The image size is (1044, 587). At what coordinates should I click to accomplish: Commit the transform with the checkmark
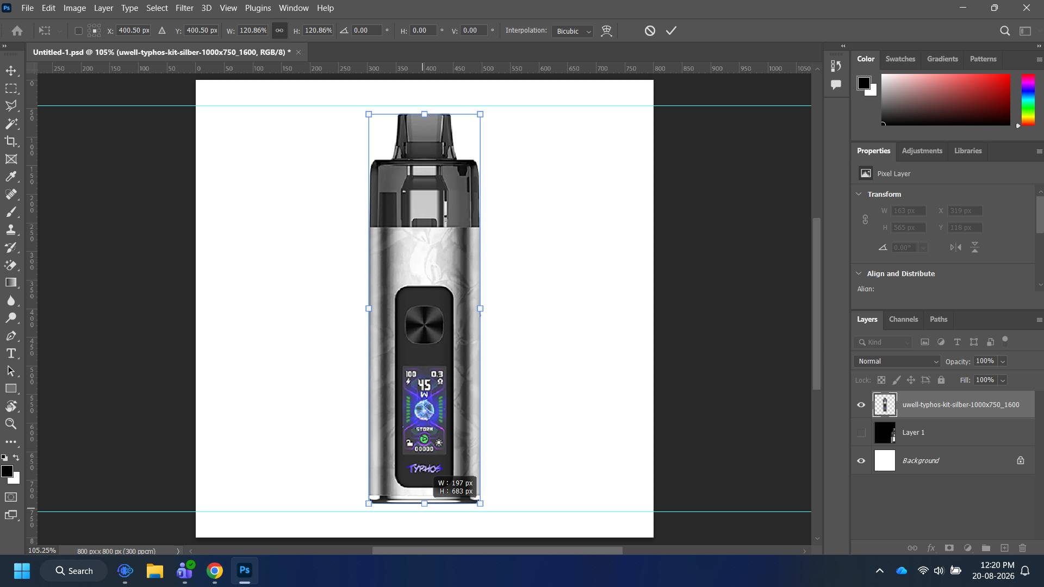671,31
